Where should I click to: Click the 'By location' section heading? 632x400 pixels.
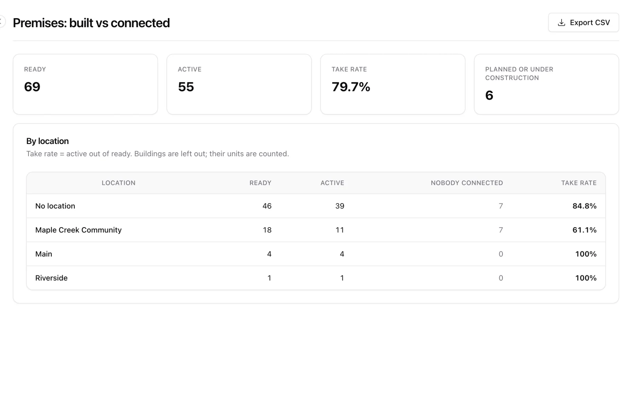(x=47, y=141)
